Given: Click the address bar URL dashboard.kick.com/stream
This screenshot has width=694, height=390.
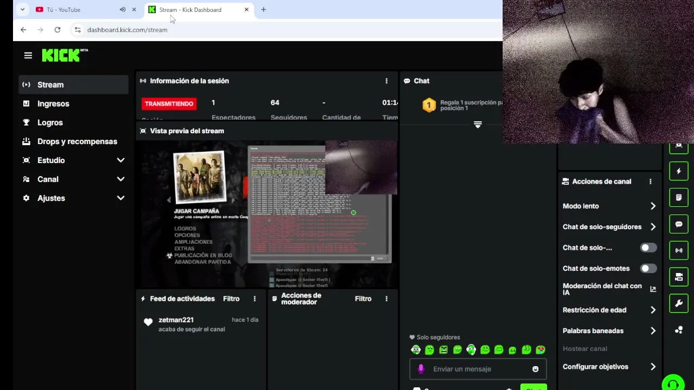Looking at the screenshot, I should 127,30.
